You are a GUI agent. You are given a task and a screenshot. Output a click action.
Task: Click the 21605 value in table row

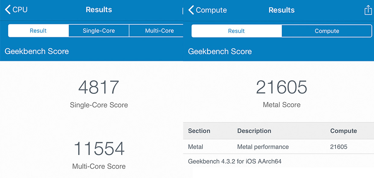[x=339, y=147]
